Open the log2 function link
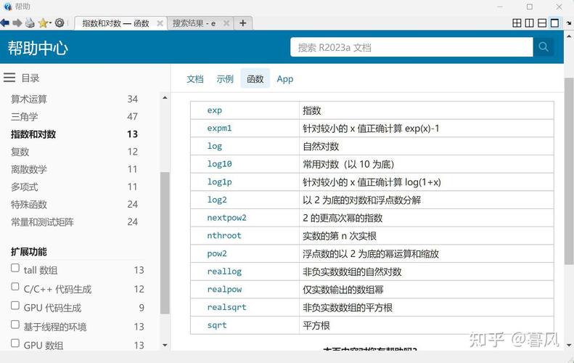 click(x=217, y=200)
